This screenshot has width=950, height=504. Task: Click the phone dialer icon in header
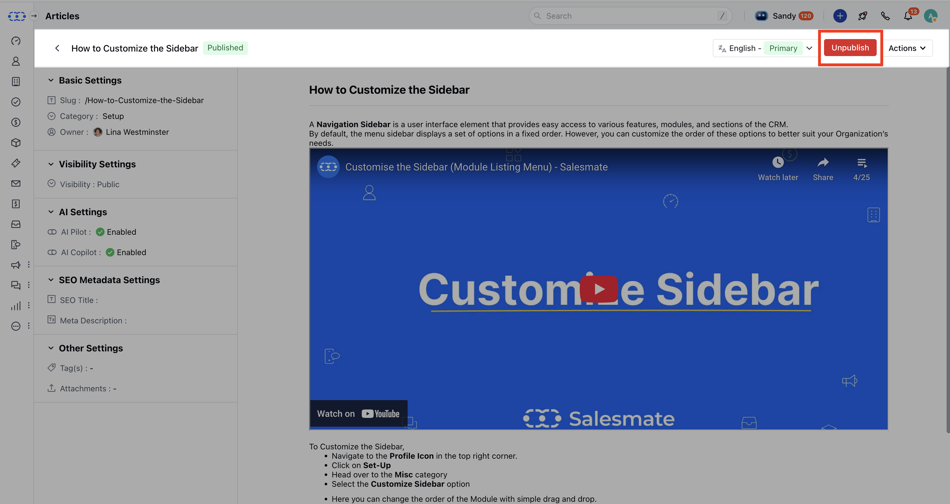[x=885, y=16]
